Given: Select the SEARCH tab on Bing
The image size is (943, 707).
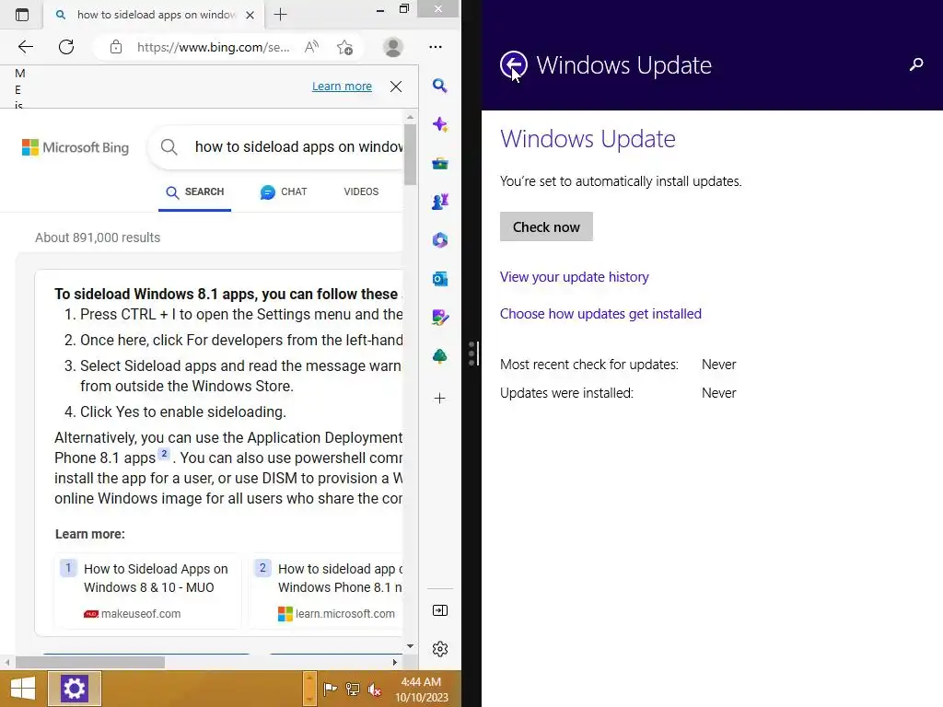Looking at the screenshot, I should (194, 191).
